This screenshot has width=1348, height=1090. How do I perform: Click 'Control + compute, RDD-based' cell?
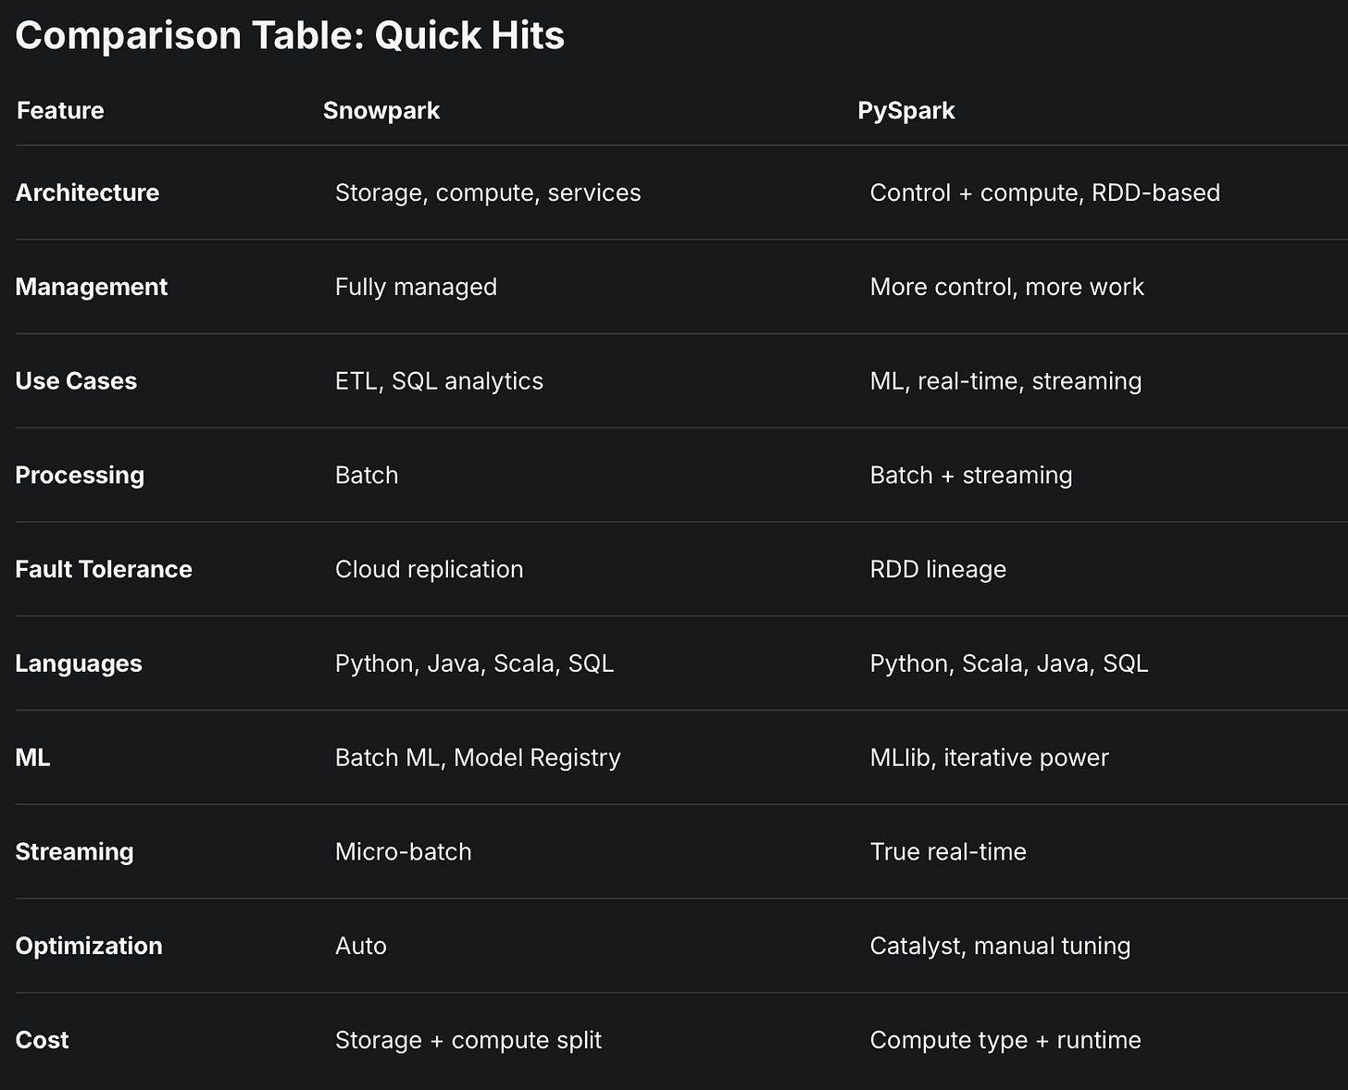[x=1045, y=192]
